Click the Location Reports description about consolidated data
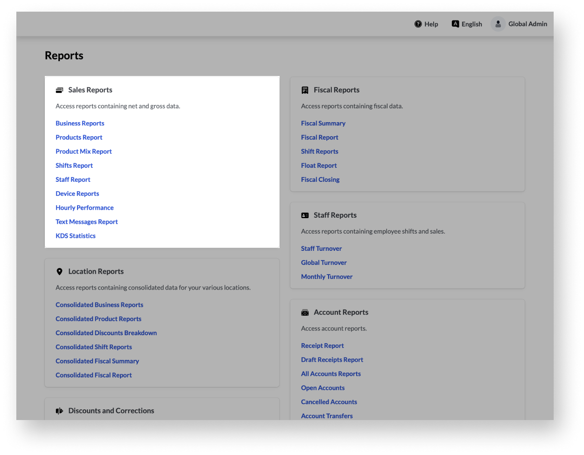The width and height of the screenshot is (584, 455). tap(153, 288)
